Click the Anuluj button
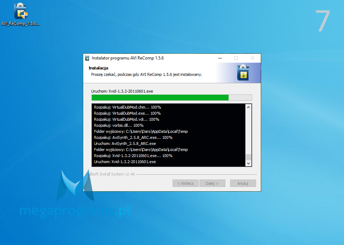 click(243, 183)
